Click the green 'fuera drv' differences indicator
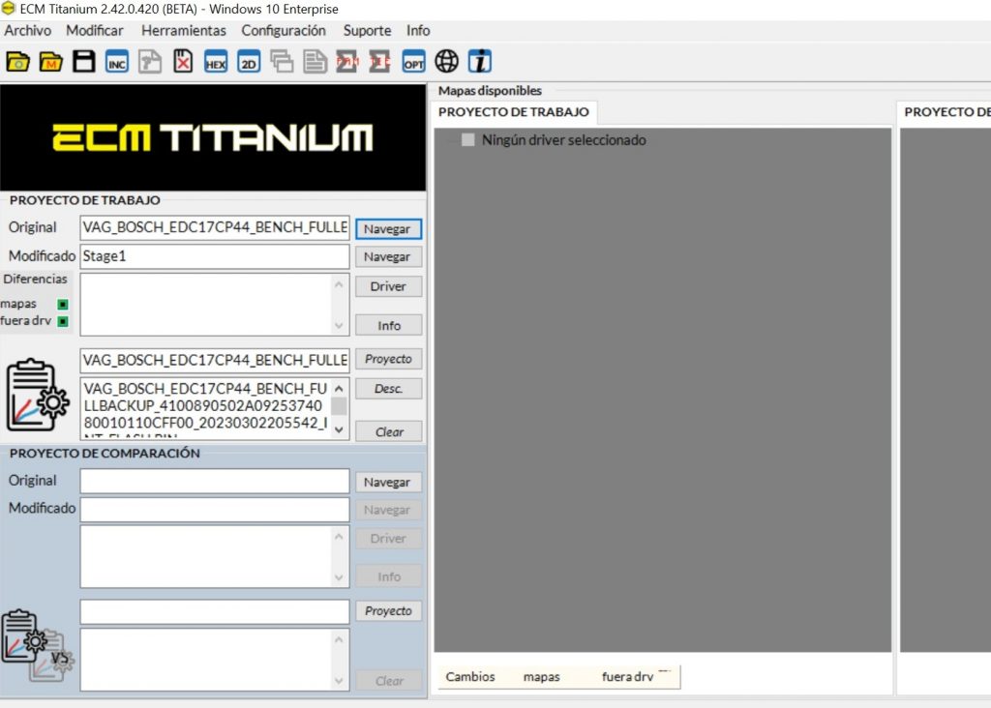The height and width of the screenshot is (708, 991). click(63, 321)
